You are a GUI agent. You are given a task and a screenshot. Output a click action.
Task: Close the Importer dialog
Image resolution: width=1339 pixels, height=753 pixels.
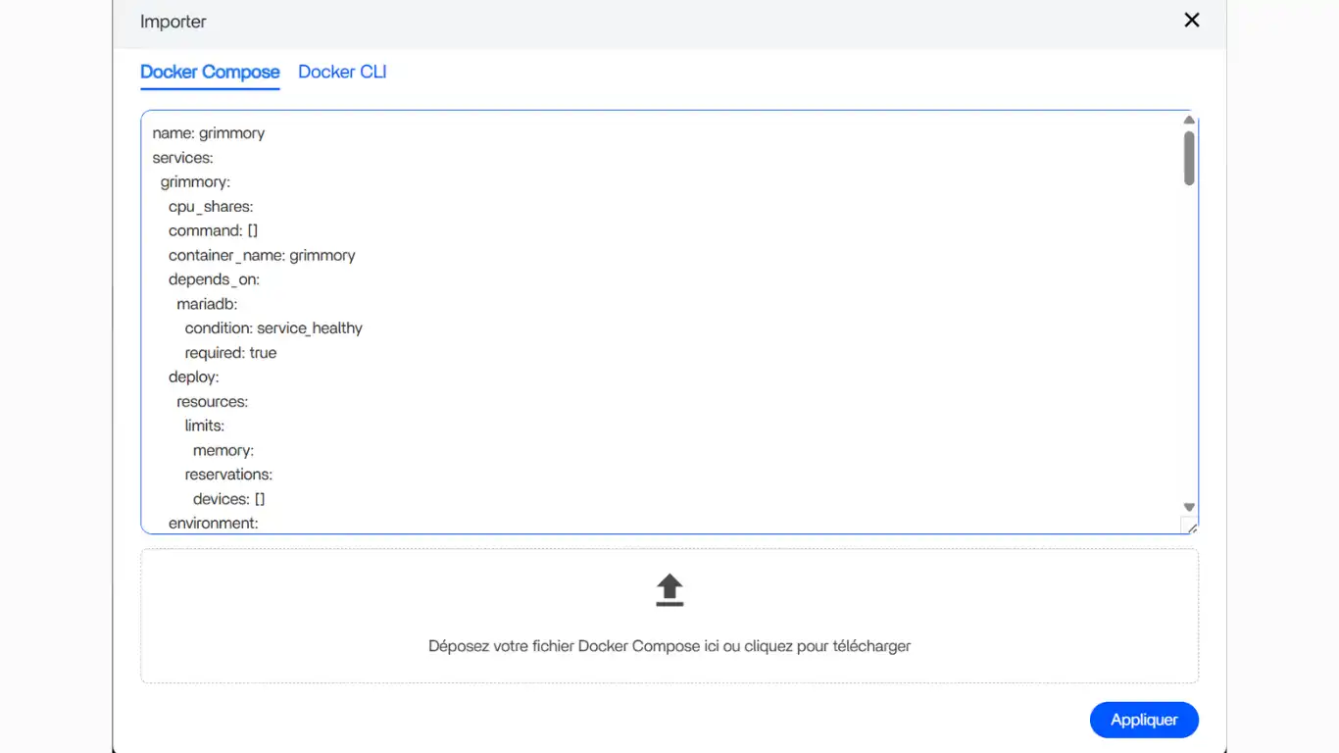[x=1192, y=21]
